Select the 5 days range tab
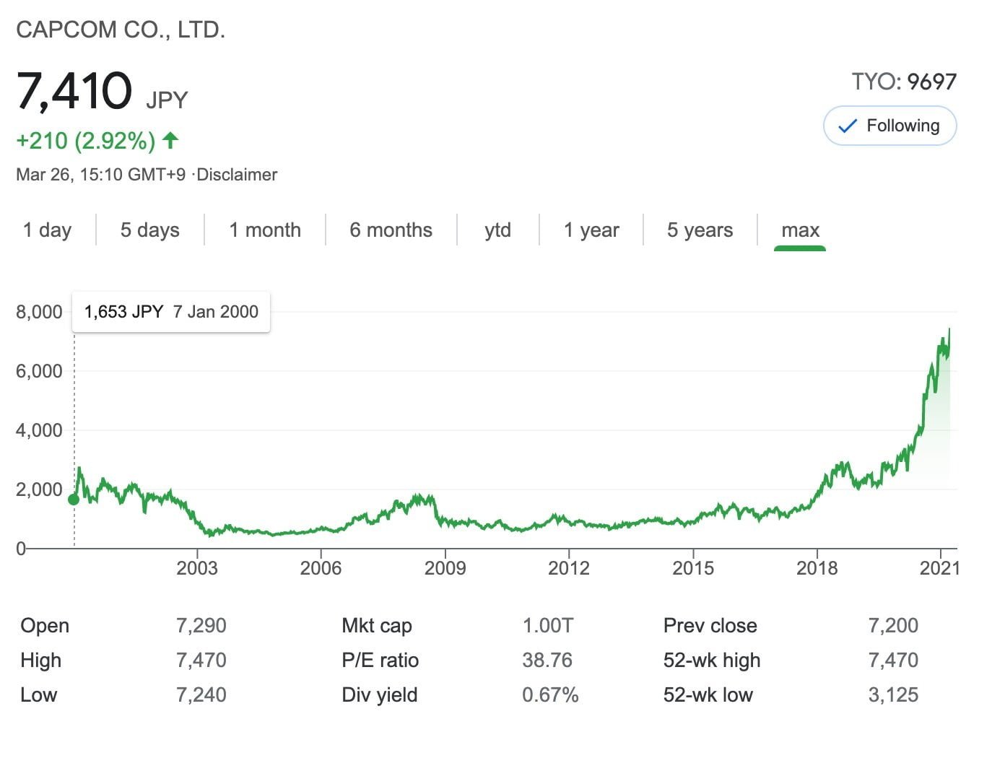 pos(149,230)
